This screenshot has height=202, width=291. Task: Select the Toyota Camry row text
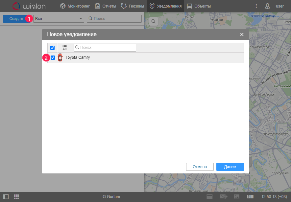78,57
